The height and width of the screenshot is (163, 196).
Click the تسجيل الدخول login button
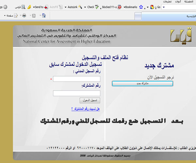[x=90, y=100]
